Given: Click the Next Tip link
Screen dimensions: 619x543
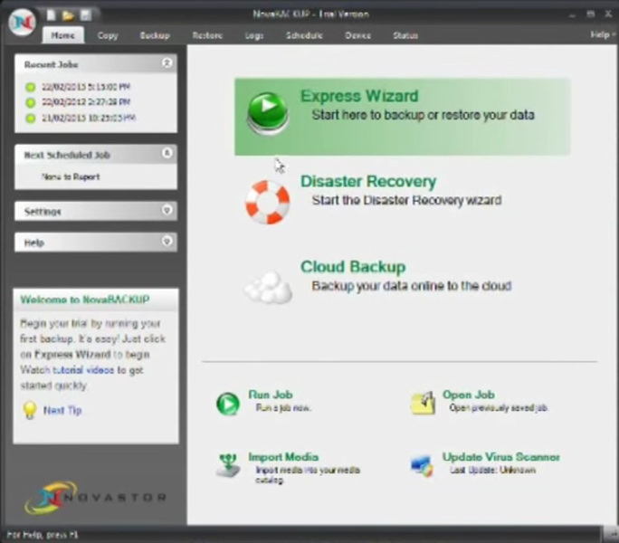Looking at the screenshot, I should (62, 410).
